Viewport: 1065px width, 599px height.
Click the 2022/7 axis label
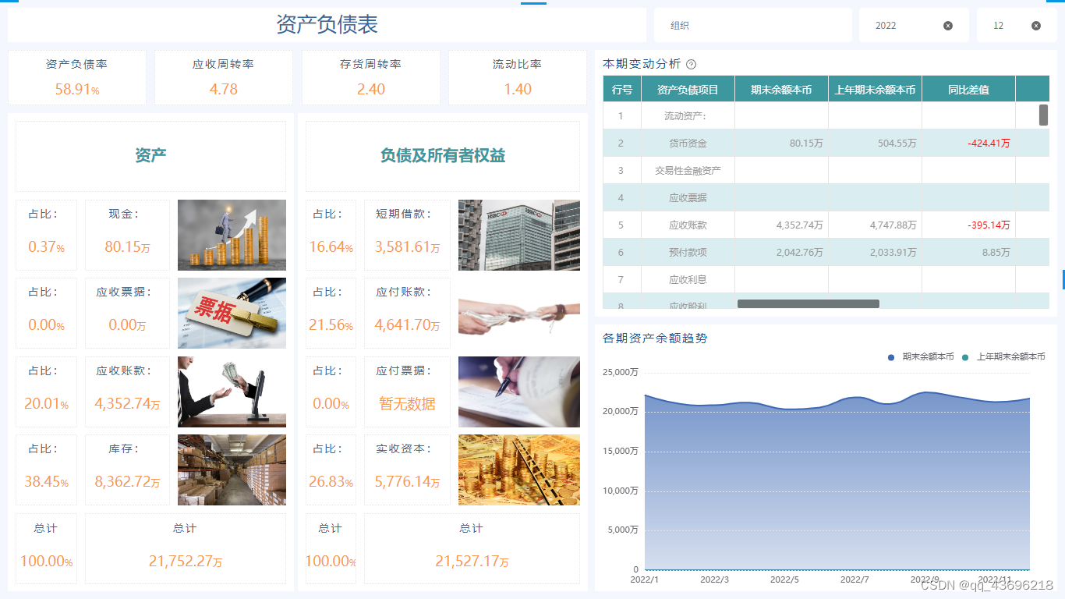pos(854,580)
